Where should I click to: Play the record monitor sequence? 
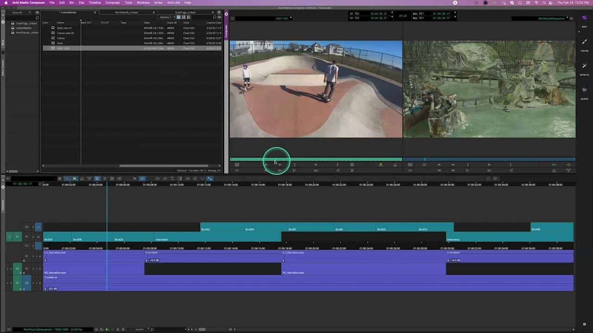pyautogui.click(x=489, y=165)
